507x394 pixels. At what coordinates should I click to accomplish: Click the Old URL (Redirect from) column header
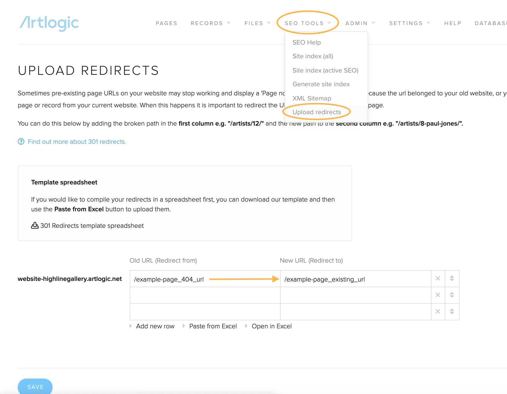[x=163, y=261]
